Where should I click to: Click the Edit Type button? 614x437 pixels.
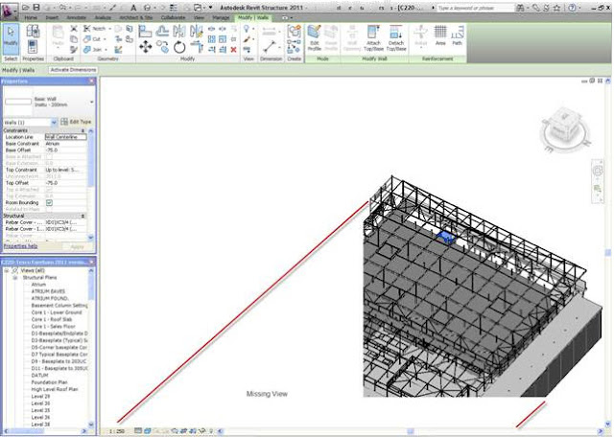click(x=76, y=122)
